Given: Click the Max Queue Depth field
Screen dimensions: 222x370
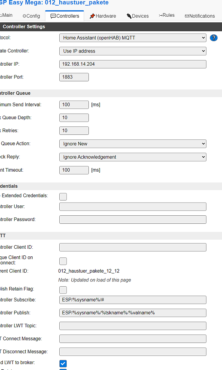Looking at the screenshot, I should pyautogui.click(x=74, y=118).
